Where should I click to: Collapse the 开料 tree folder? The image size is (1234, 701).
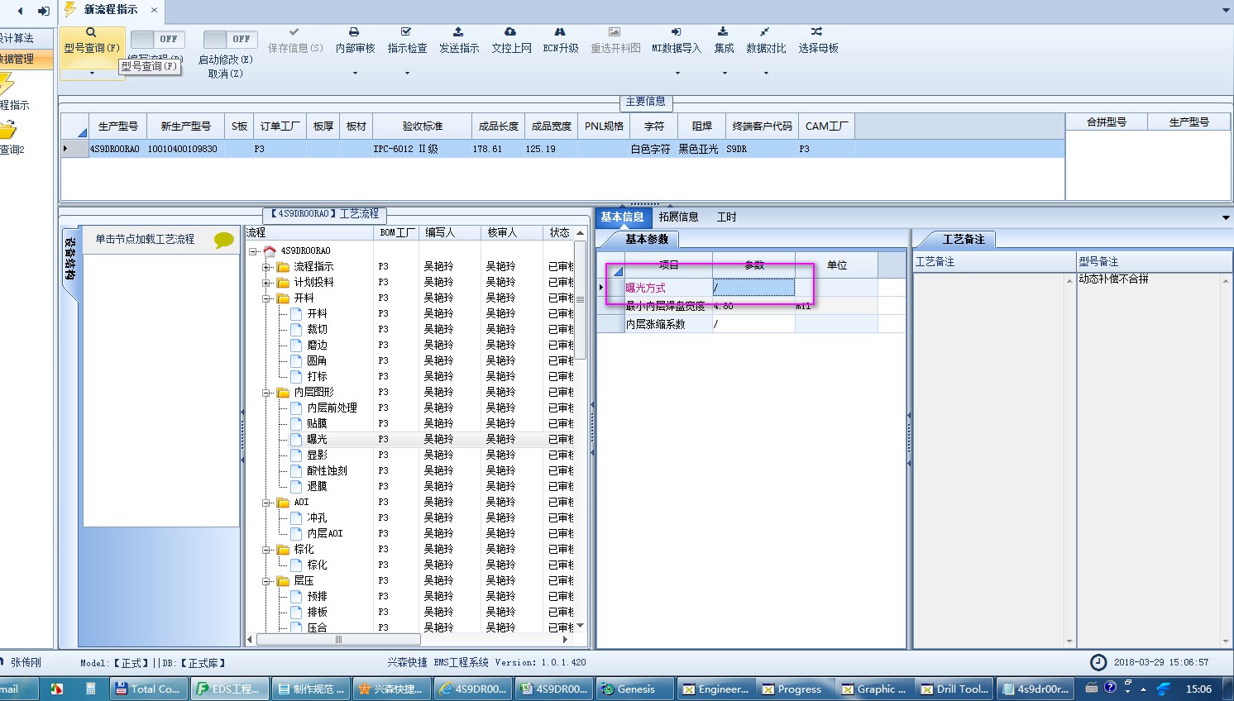point(267,298)
